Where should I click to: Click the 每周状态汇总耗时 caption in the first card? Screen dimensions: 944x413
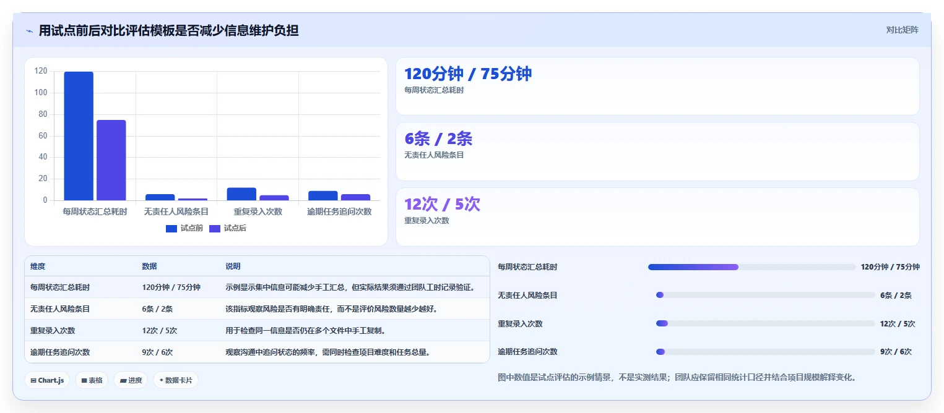point(434,90)
